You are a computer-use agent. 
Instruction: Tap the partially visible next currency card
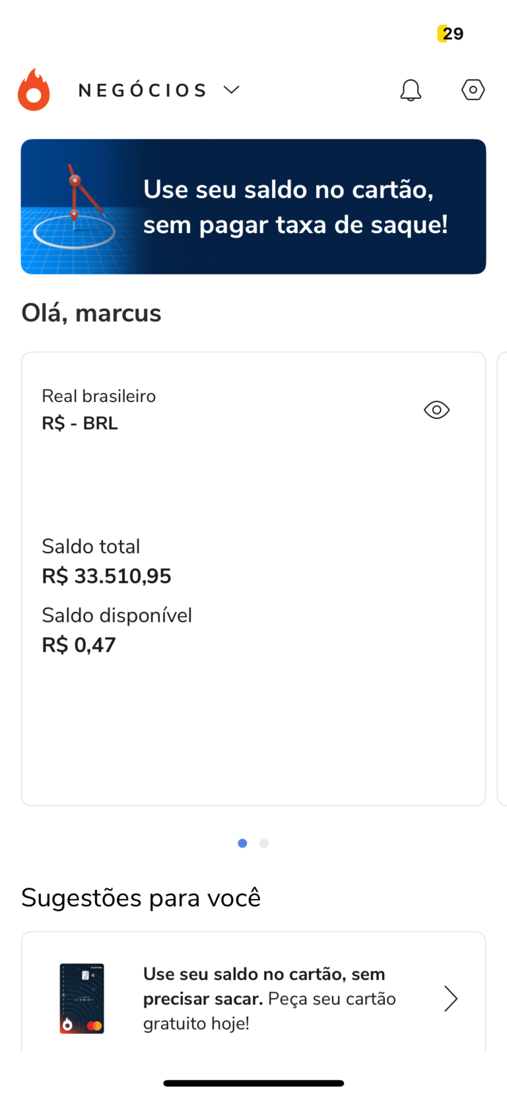[502, 578]
